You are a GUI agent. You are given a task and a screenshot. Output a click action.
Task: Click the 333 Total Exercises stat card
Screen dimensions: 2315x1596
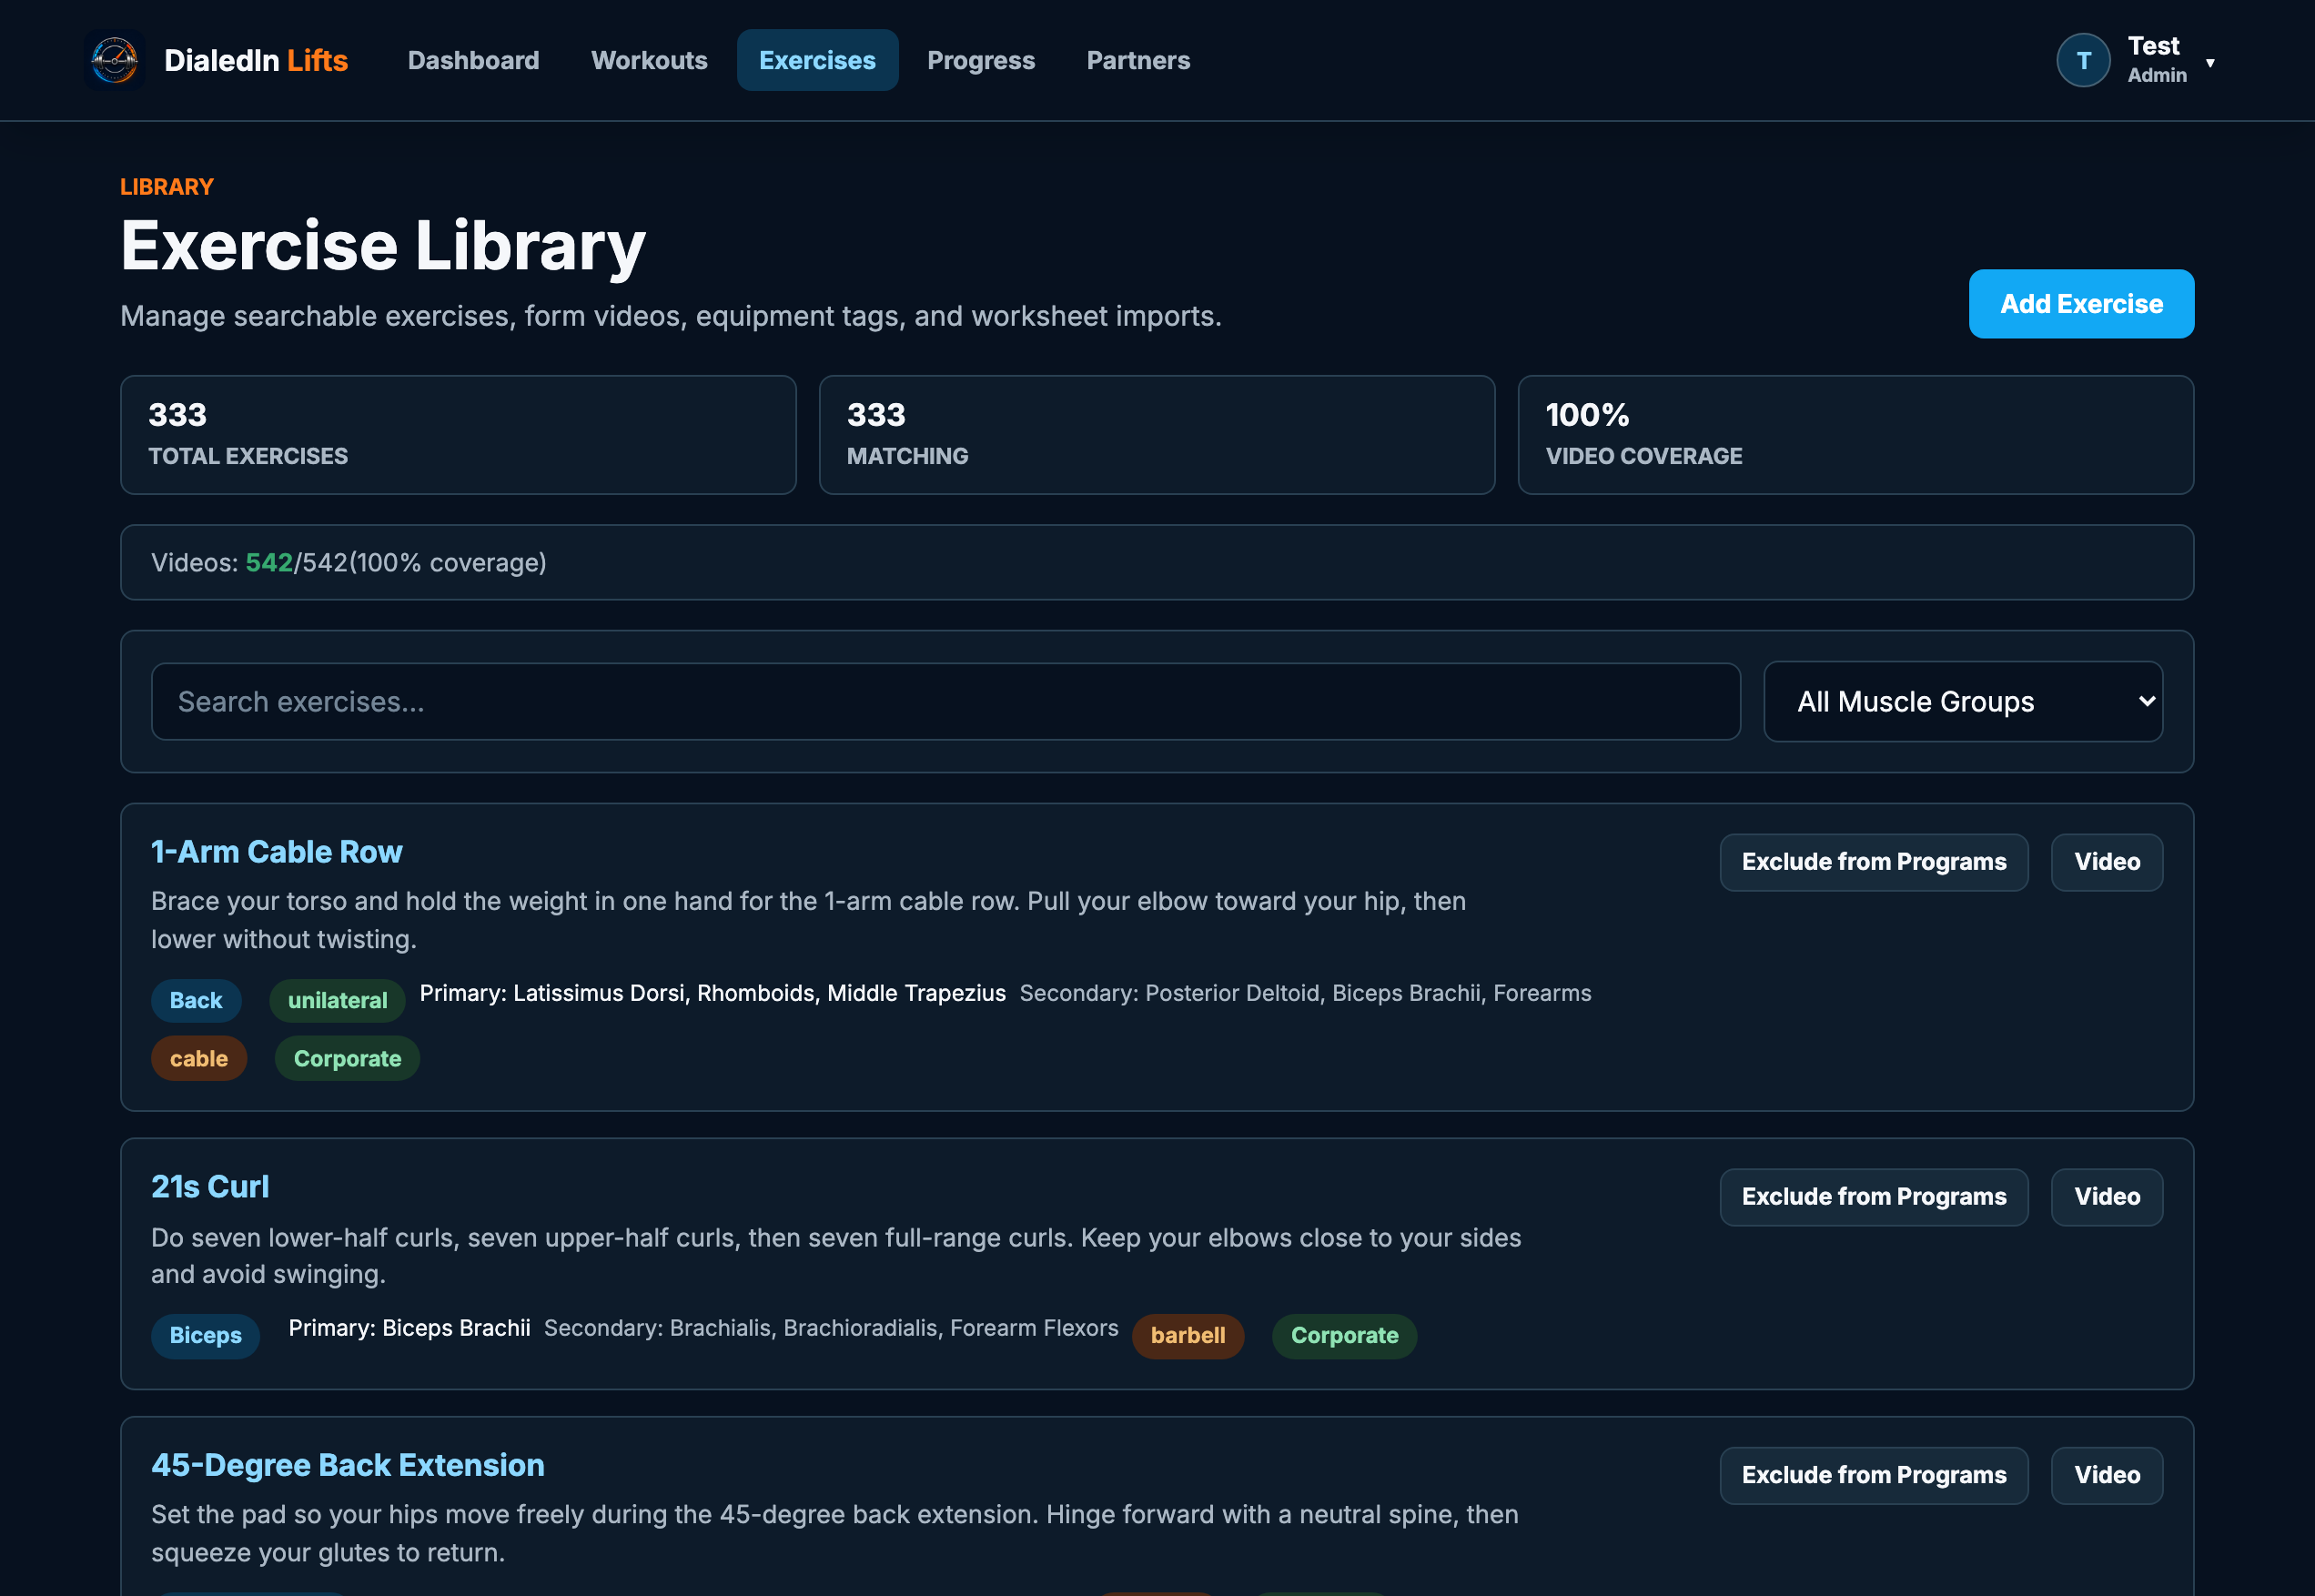click(x=458, y=435)
